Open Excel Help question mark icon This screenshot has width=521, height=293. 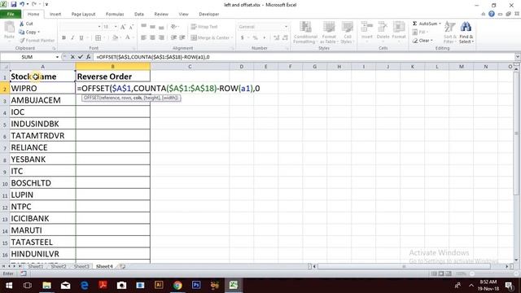(492, 14)
